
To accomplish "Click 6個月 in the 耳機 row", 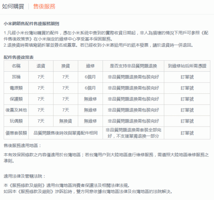I will coord(90,77).
